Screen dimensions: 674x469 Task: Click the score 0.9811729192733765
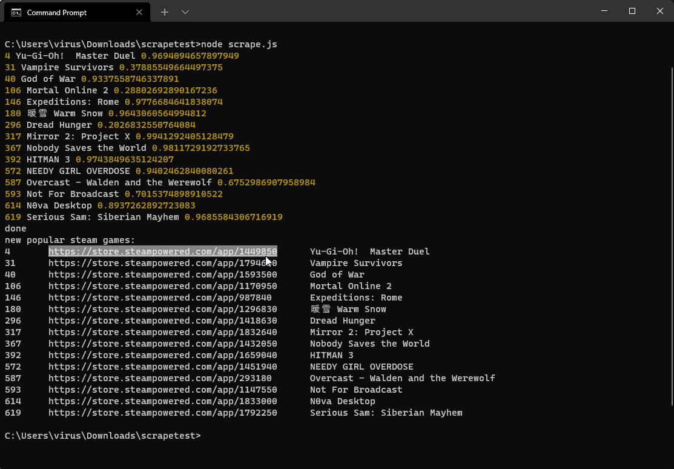click(200, 148)
